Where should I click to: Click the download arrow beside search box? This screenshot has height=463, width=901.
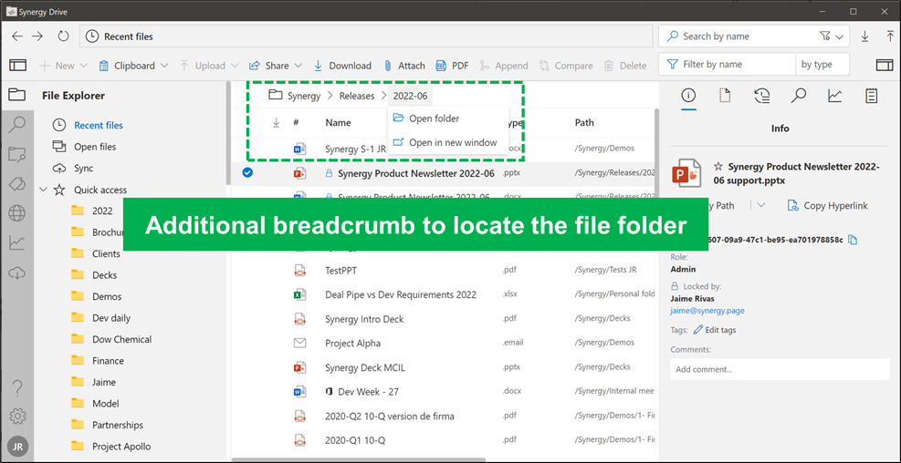click(x=864, y=36)
